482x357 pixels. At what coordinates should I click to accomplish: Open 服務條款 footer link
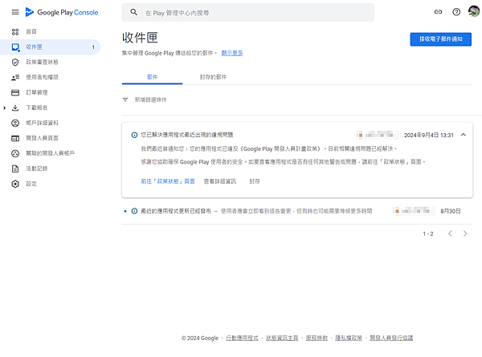tap(317, 338)
